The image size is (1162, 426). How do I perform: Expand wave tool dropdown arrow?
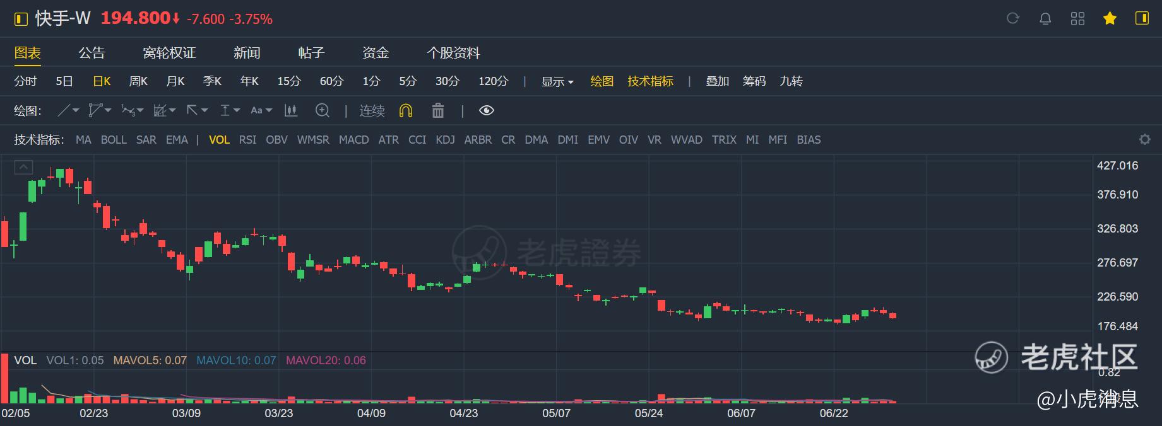140,110
